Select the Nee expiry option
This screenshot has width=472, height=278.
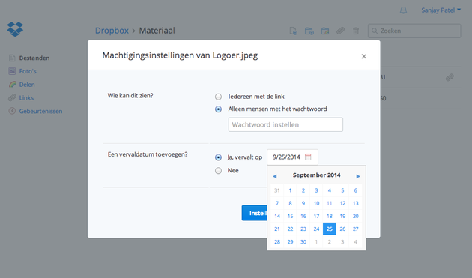218,171
